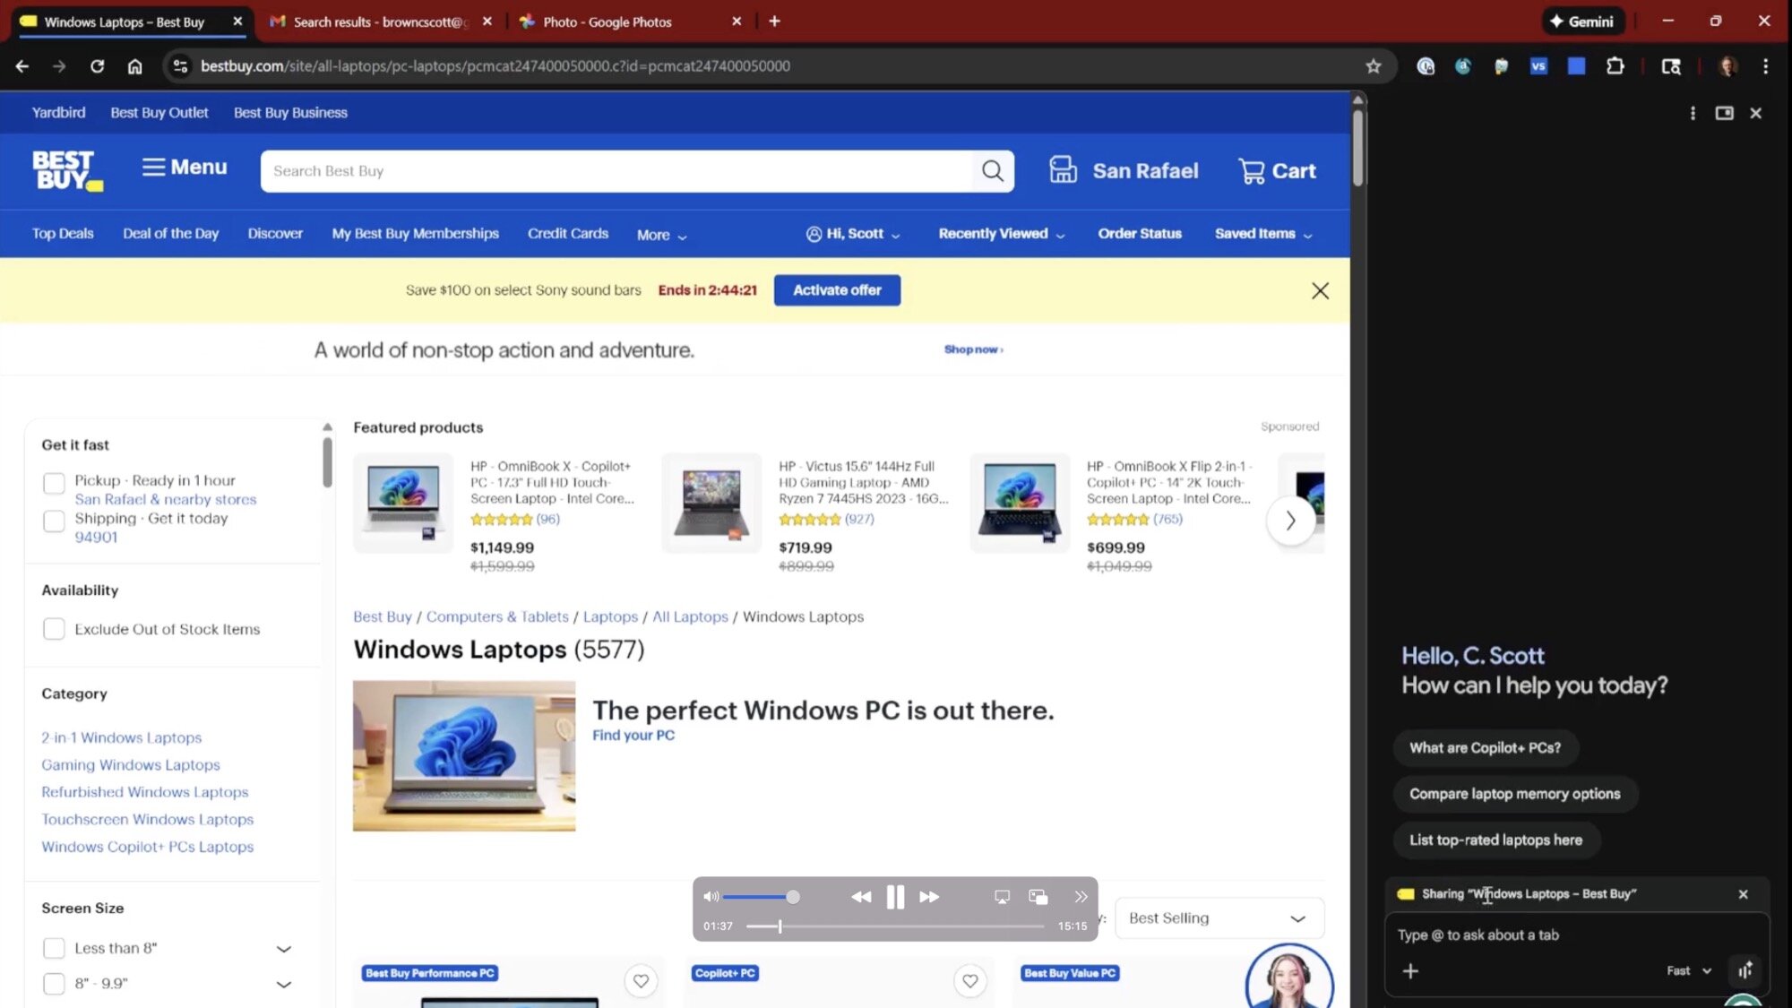This screenshot has height=1008, width=1792.
Task: Expand the Recently Viewed dropdown
Action: click(x=1001, y=234)
